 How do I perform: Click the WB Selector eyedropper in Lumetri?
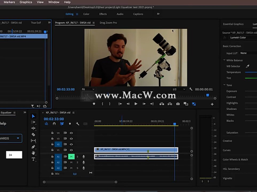[x=248, y=66]
